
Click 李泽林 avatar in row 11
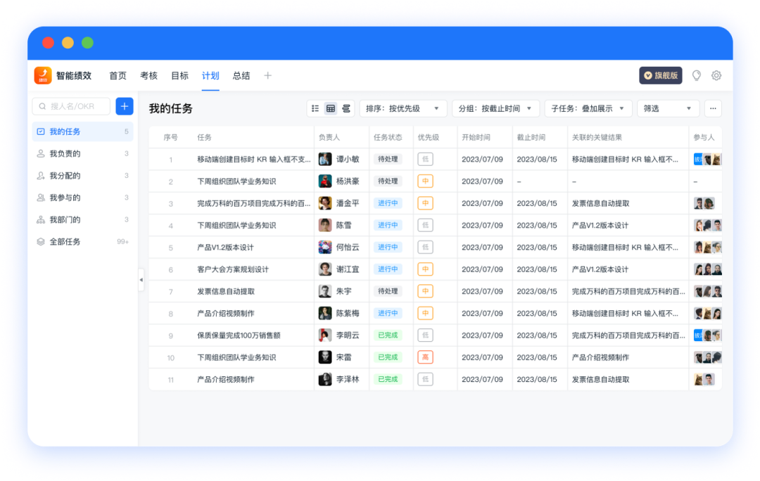[324, 379]
